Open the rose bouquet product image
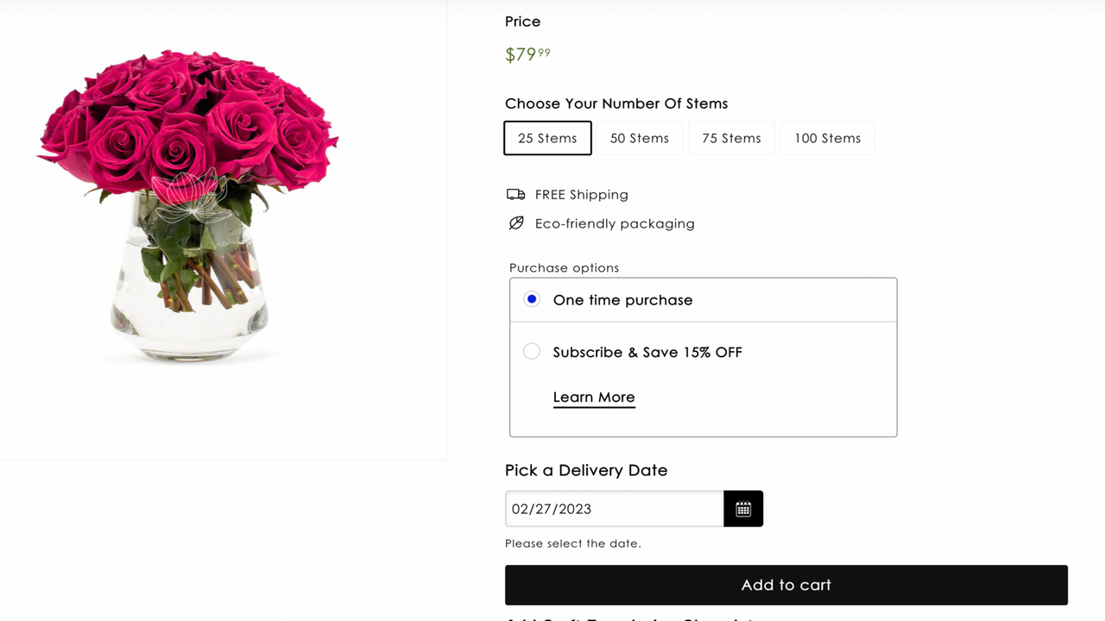1105x621 pixels. point(190,203)
